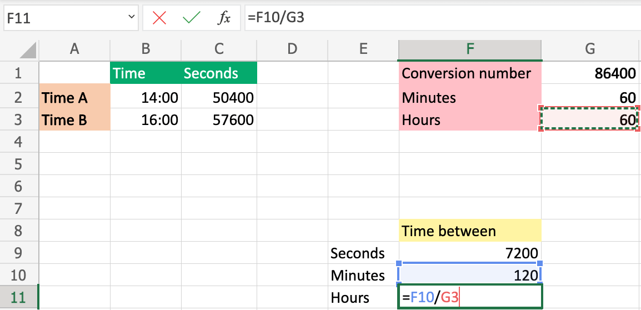This screenshot has height=310, width=641.
Task: Select column B header
Action: (146, 49)
